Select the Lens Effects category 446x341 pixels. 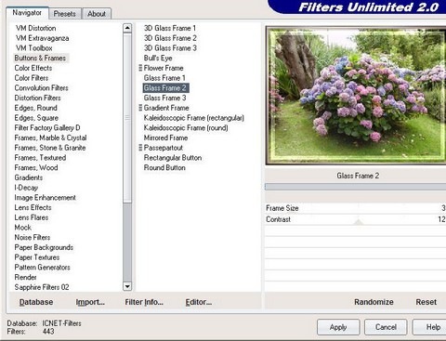click(33, 207)
